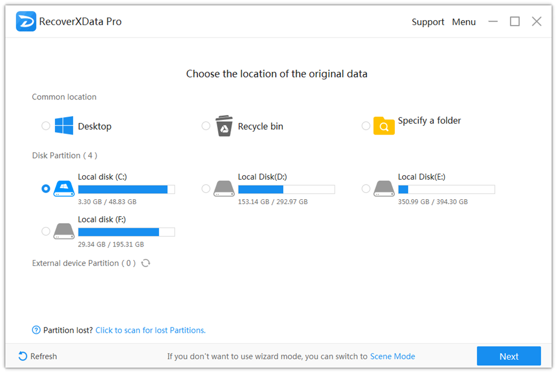Open the Support menu
Image resolution: width=557 pixels, height=373 pixels.
[x=428, y=22]
